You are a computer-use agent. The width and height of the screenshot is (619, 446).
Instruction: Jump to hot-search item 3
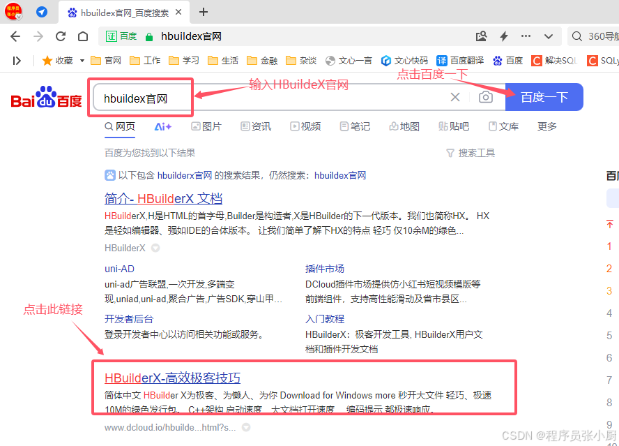pos(609,291)
